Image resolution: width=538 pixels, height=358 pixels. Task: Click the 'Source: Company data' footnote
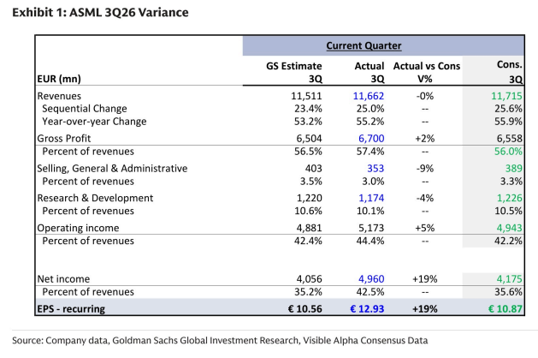click(x=220, y=341)
